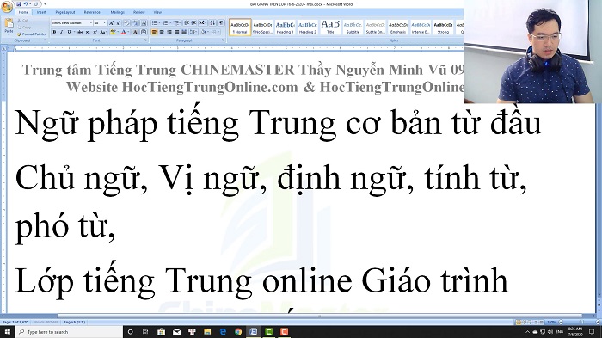Image resolution: width=602 pixels, height=338 pixels.
Task: Click Copy in Clipboard group
Action: pos(24,28)
